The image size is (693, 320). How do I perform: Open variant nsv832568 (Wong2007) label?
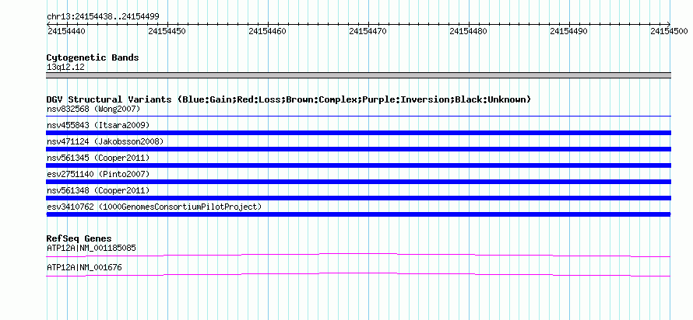pos(93,109)
